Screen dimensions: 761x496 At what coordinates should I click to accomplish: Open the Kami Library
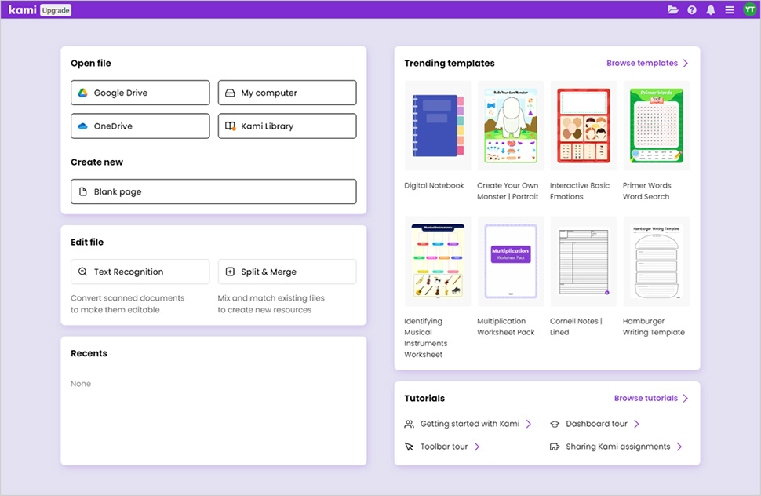287,126
